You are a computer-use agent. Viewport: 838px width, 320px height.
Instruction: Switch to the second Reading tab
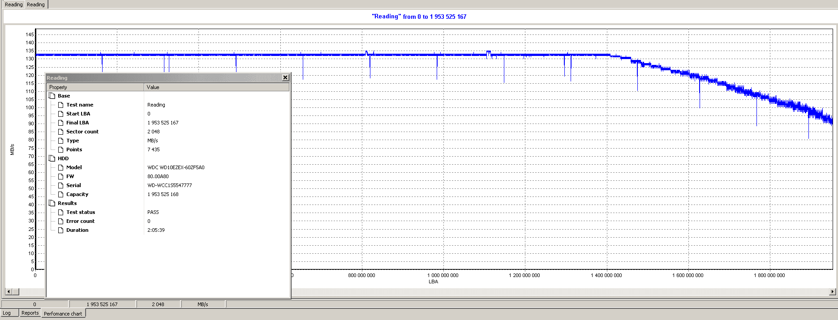click(x=36, y=4)
